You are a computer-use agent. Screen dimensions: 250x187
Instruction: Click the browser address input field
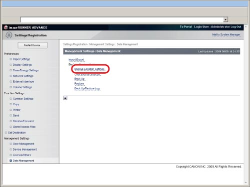click(x=121, y=19)
